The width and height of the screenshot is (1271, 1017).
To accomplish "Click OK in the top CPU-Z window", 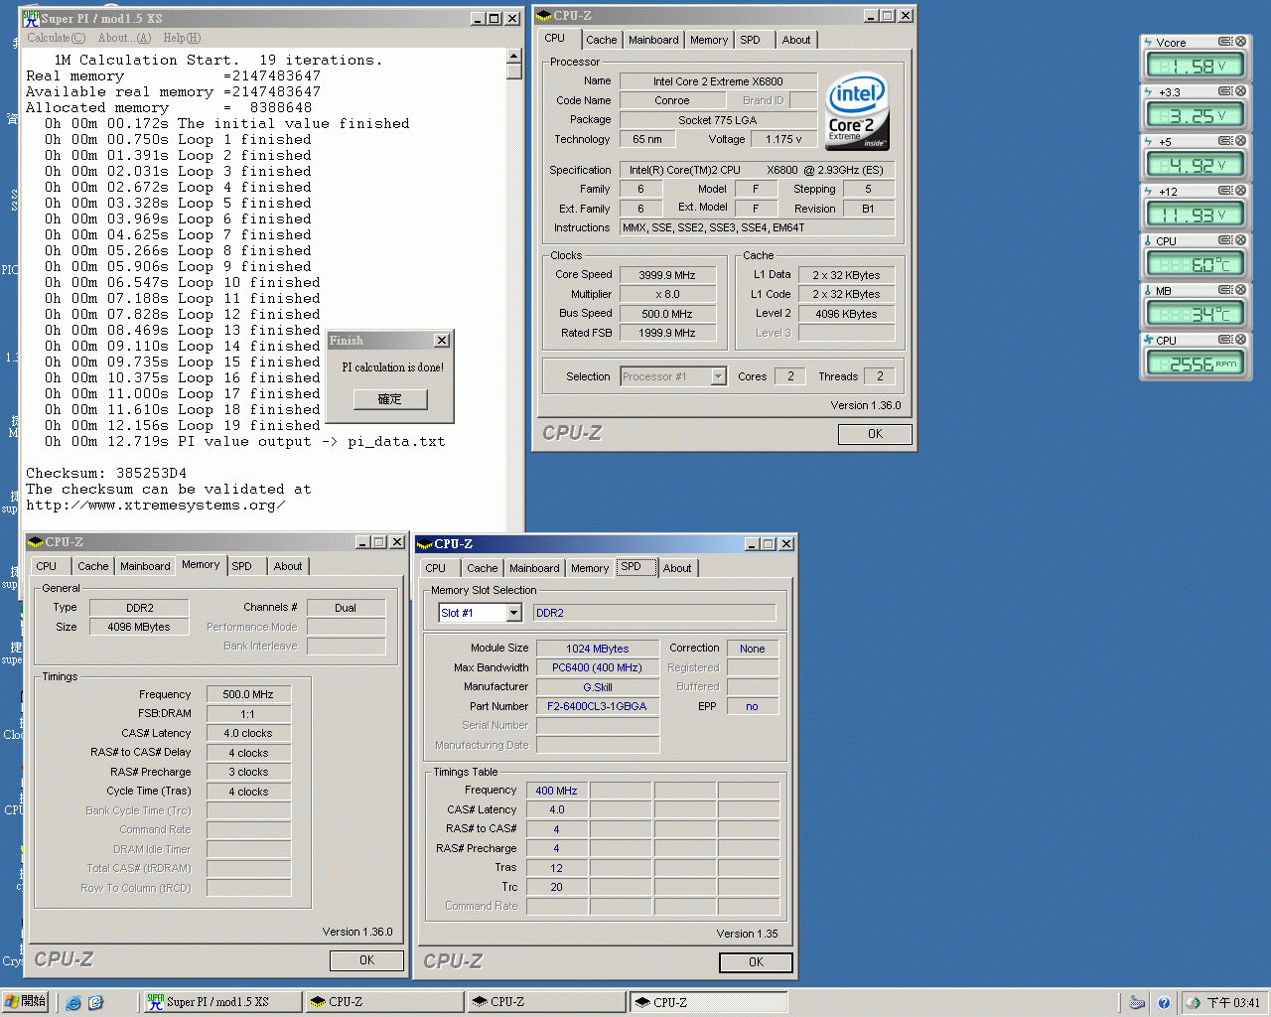I will point(875,434).
